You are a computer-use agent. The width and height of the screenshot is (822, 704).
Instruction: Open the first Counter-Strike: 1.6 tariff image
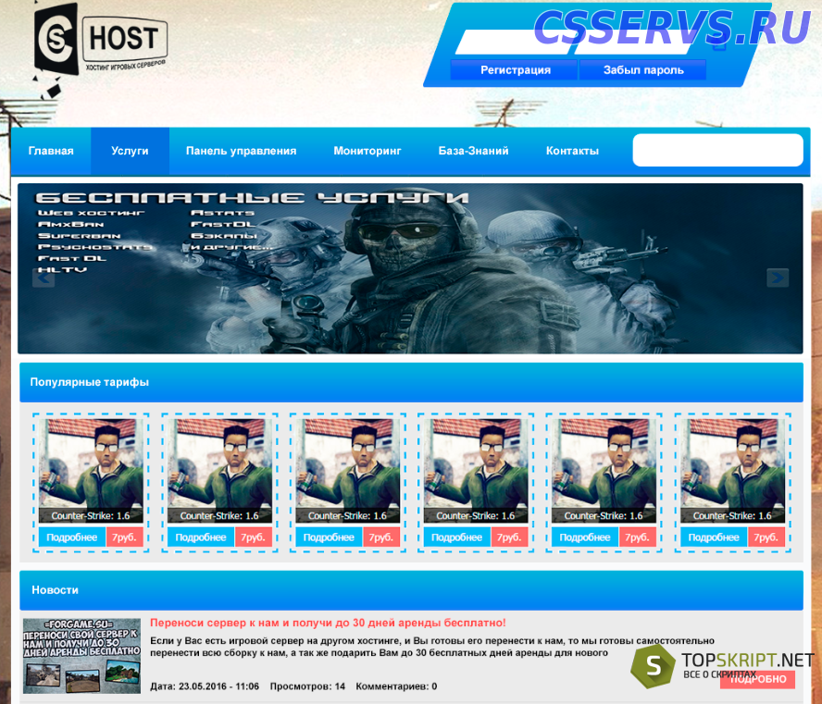pyautogui.click(x=91, y=470)
